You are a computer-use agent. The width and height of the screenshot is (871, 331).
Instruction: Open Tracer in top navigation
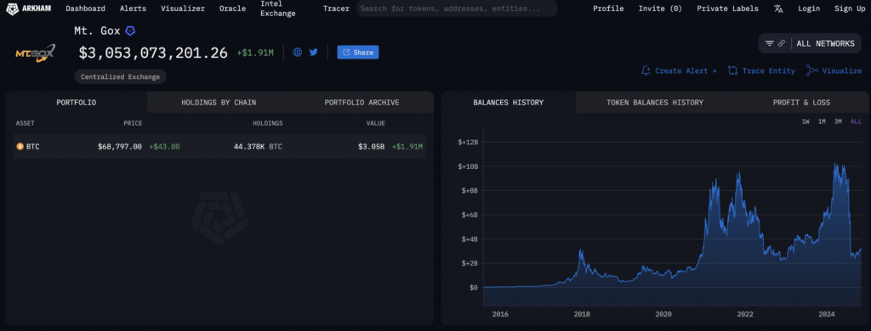click(336, 8)
